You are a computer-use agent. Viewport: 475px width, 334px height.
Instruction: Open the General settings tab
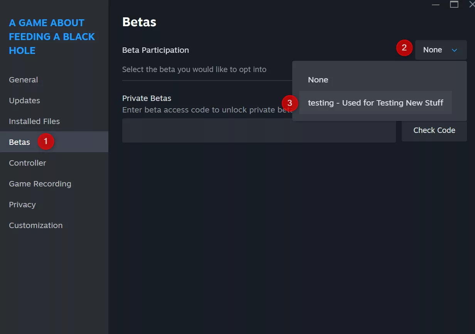[x=24, y=80]
